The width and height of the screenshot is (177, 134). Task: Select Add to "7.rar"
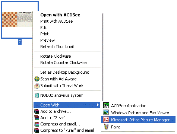pos(67,118)
